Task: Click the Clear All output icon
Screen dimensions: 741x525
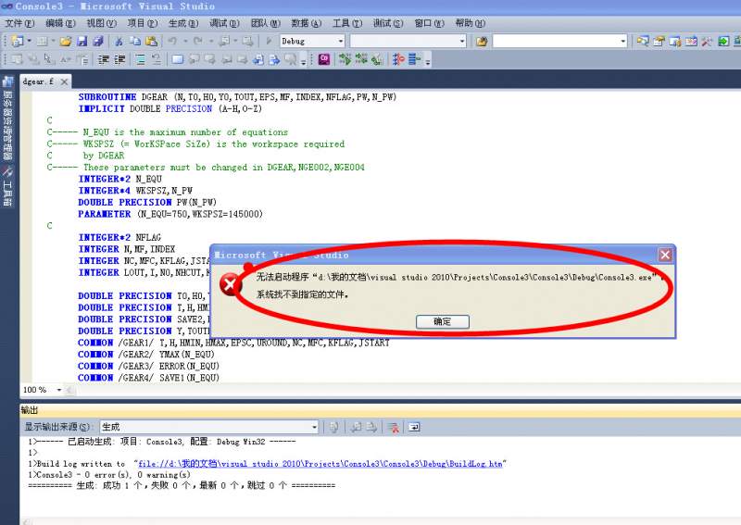Action: (393, 427)
